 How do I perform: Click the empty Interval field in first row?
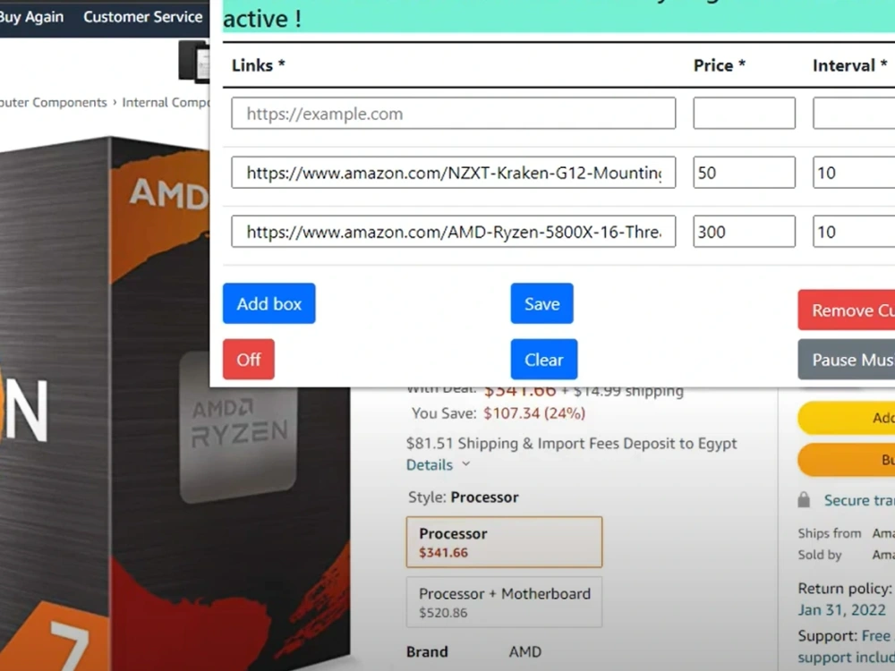click(x=854, y=114)
